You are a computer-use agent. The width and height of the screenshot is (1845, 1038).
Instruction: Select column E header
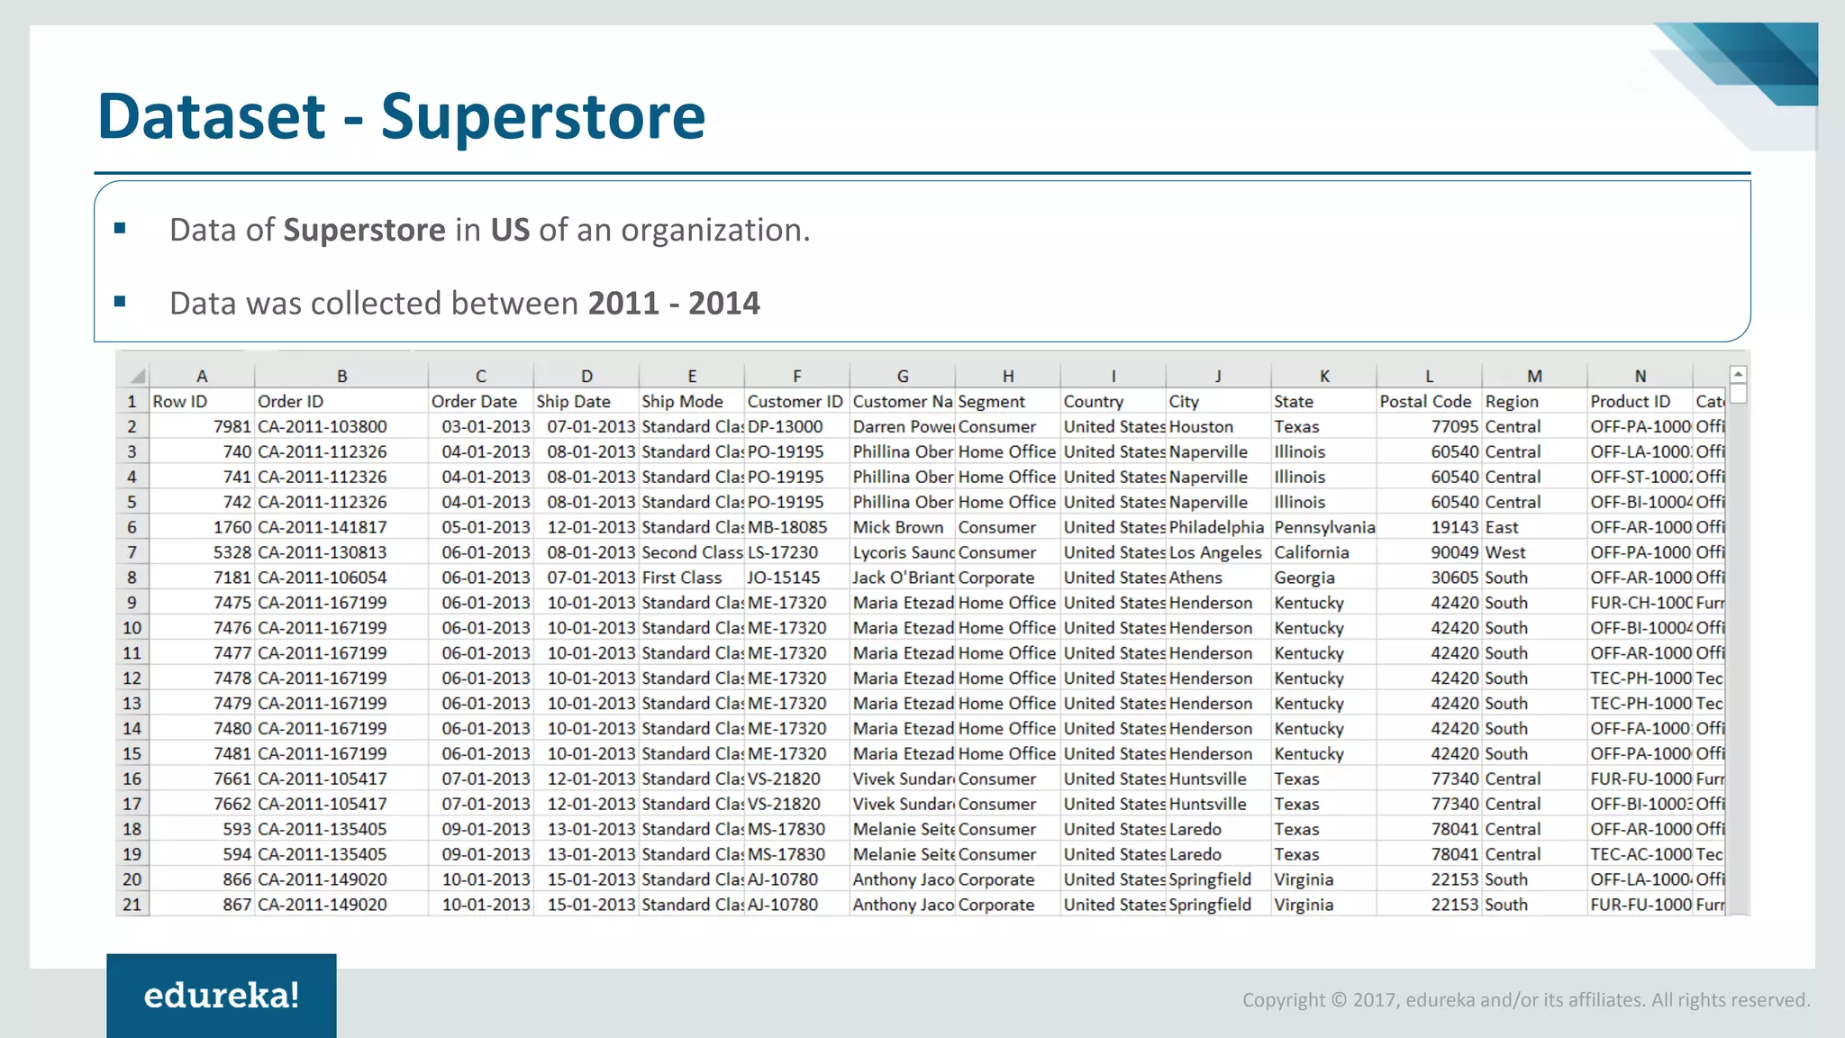coord(692,376)
